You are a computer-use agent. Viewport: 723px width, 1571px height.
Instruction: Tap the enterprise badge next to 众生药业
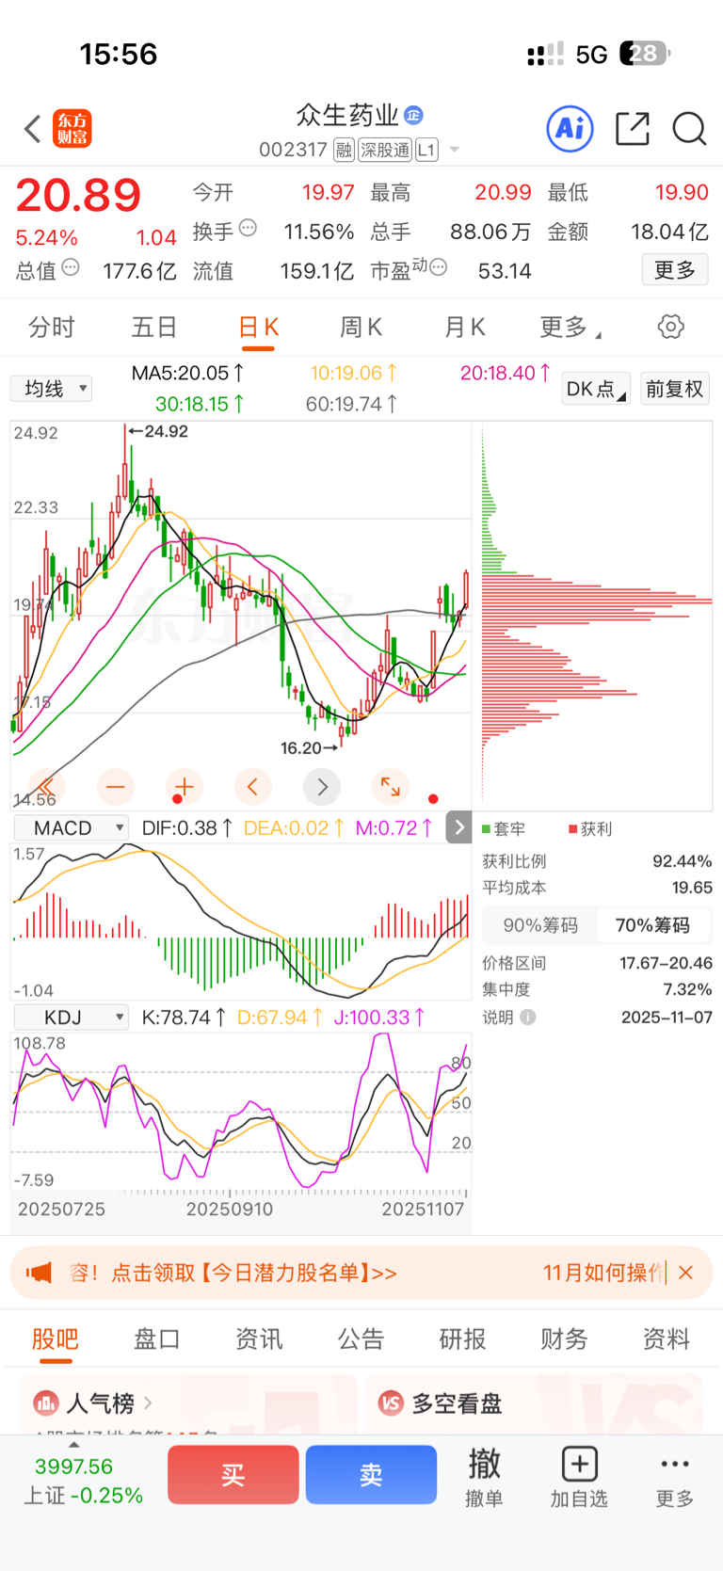[413, 115]
